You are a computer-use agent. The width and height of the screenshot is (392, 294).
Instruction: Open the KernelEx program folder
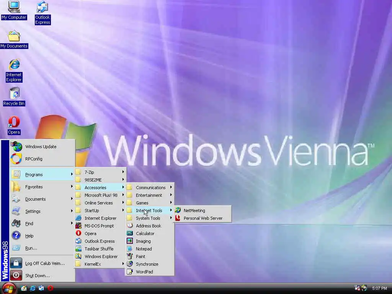click(x=100, y=264)
